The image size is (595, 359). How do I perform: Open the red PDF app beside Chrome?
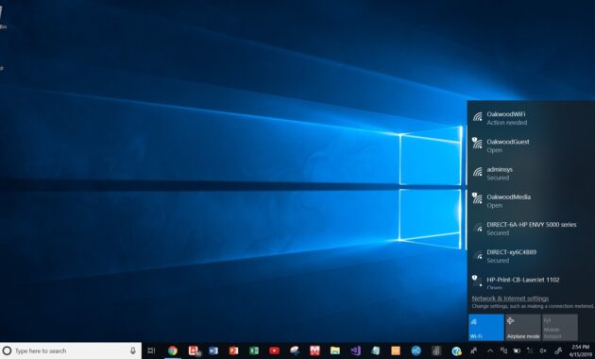click(194, 350)
